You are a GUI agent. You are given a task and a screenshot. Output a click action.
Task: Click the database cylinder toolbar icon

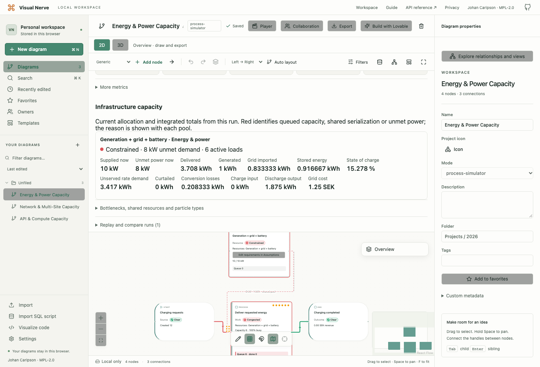coord(379,62)
